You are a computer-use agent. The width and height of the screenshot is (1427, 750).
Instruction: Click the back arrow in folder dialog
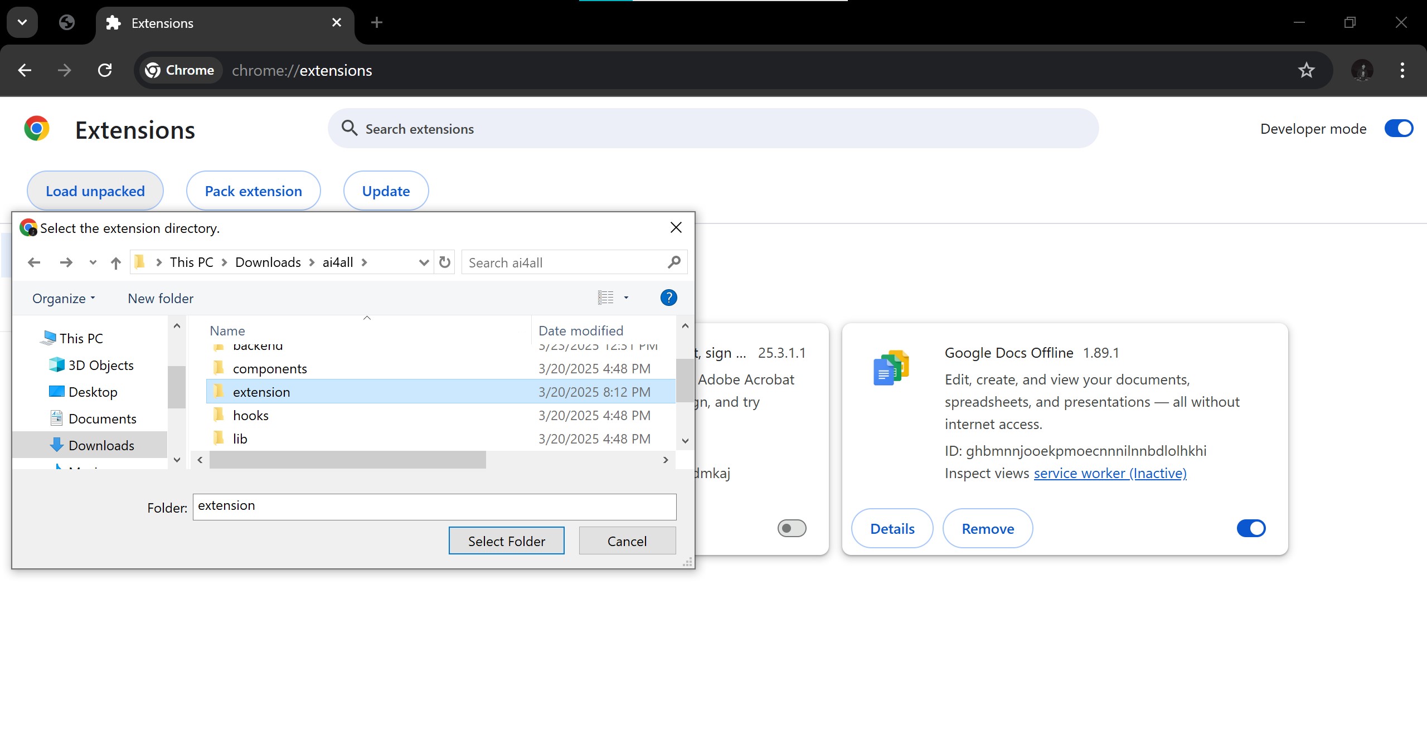[34, 262]
